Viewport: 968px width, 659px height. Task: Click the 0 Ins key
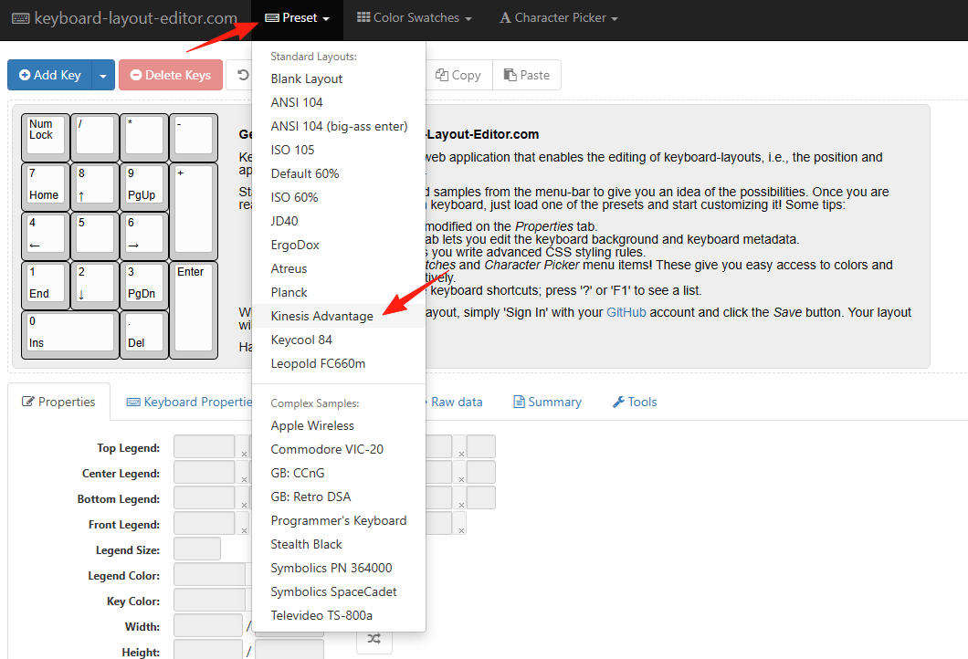(69, 333)
